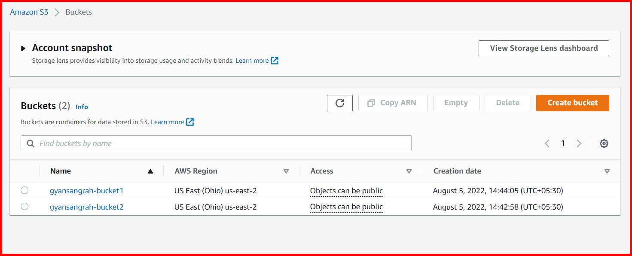Select all buckets via header row selector

pyautogui.click(x=24, y=171)
